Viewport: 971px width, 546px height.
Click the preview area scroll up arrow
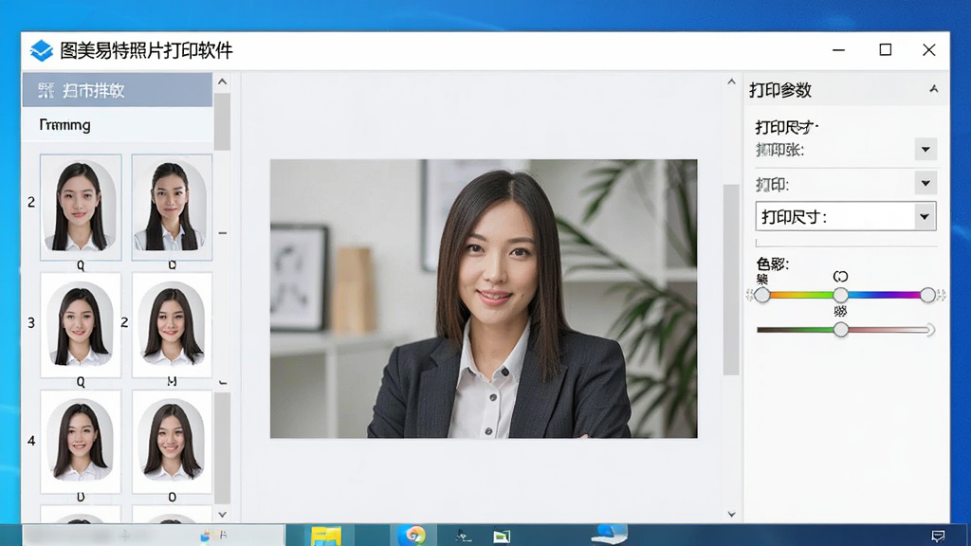731,82
